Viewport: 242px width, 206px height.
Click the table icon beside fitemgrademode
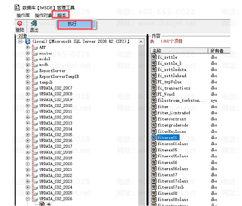tap(154, 125)
